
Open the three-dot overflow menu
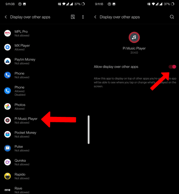(x=83, y=17)
